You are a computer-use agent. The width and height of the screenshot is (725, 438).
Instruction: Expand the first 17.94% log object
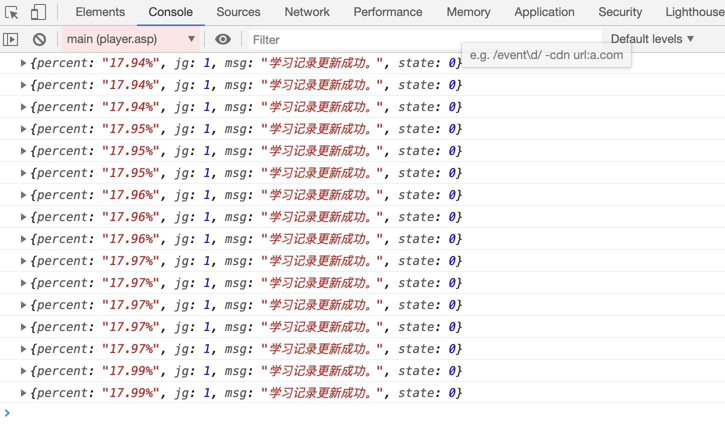23,63
